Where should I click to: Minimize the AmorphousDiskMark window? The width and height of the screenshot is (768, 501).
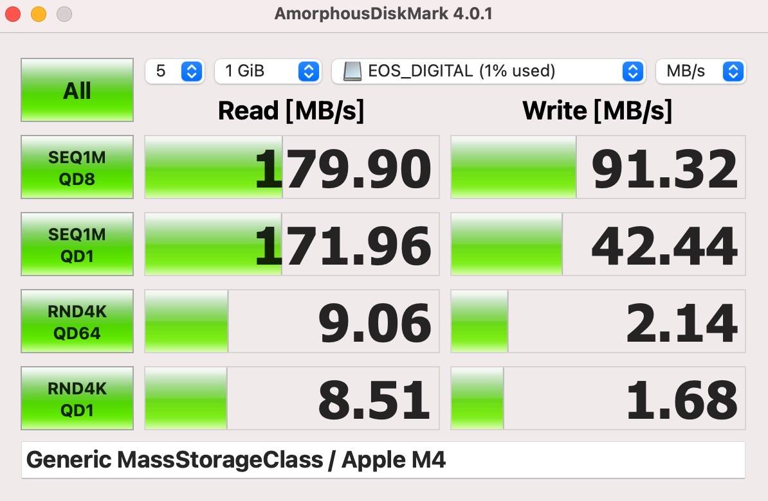pos(39,13)
